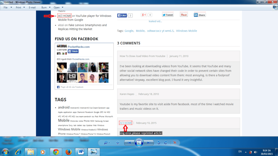Image resolution: width=278 pixels, height=156 pixels.
Task: Open PocketHacks.com Facebook page link
Action: [79, 47]
